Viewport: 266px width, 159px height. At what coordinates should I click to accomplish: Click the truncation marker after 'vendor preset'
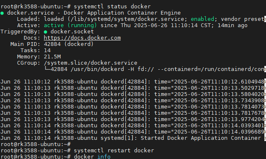click(x=265, y=19)
